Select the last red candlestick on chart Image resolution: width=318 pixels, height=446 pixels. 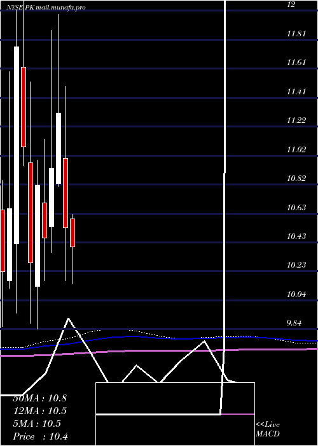[x=73, y=233]
